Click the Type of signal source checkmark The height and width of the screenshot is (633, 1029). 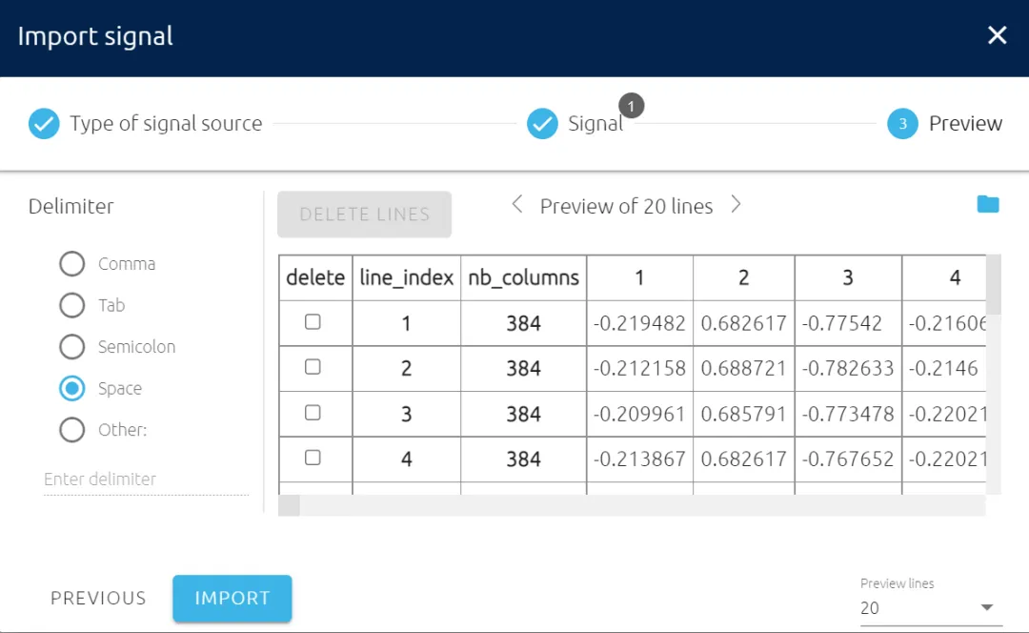[44, 124]
